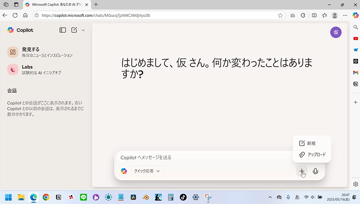Refresh the page in browser
The image size is (360, 204).
pos(15,15)
